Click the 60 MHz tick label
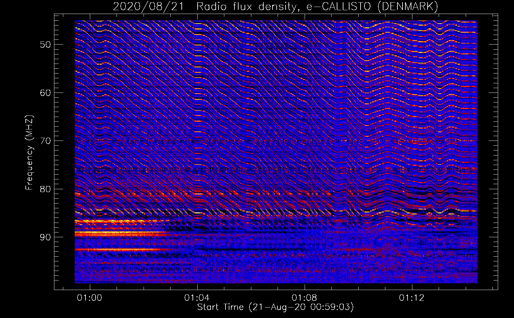This screenshot has width=514, height=318. coord(45,93)
